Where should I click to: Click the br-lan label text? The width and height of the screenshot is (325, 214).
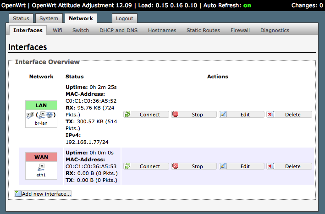pyautogui.click(x=41, y=123)
